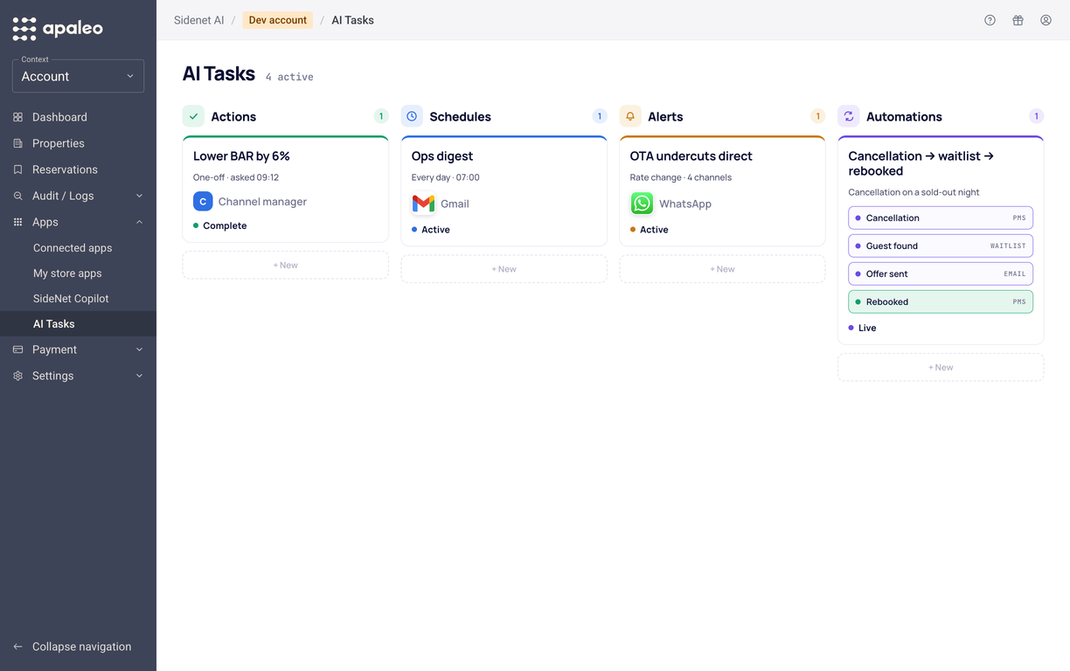Click the collapse navigation arrow icon
The width and height of the screenshot is (1070, 671).
coord(17,647)
